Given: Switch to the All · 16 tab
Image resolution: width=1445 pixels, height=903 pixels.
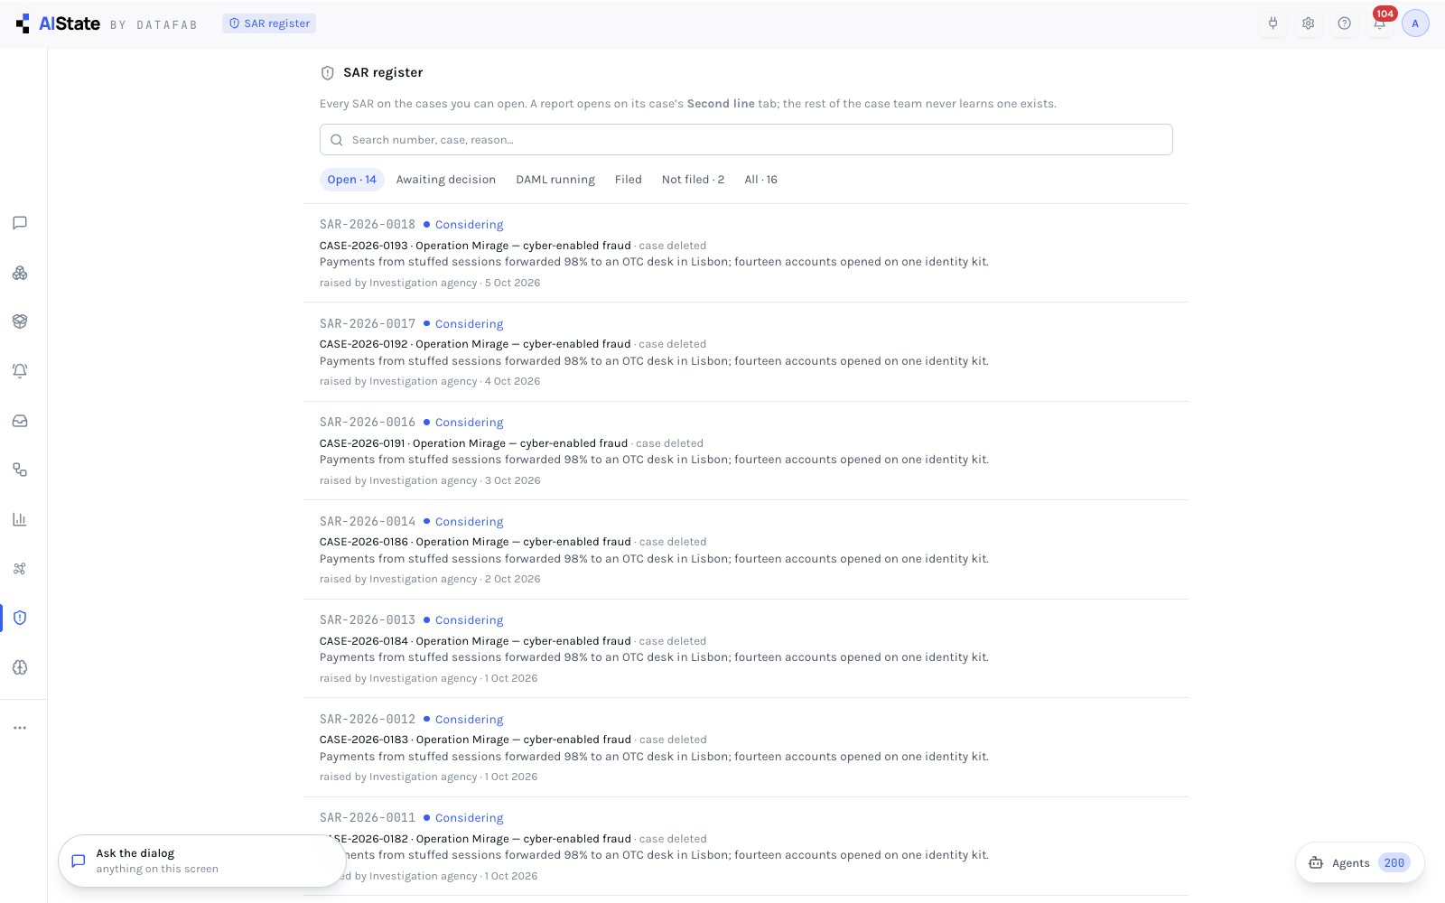Looking at the screenshot, I should pyautogui.click(x=760, y=180).
